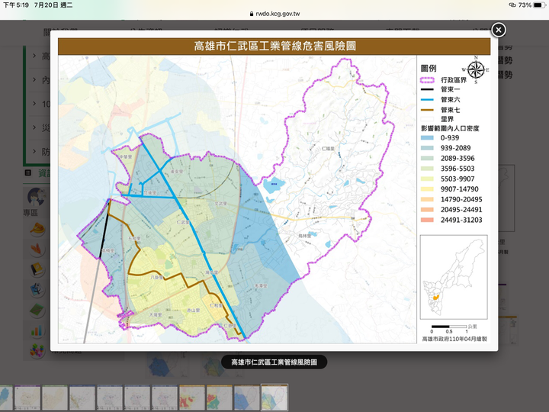Tap the caption pill 高雄市仁武區工業管線風險圖
The width and height of the screenshot is (549, 412).
point(274,362)
